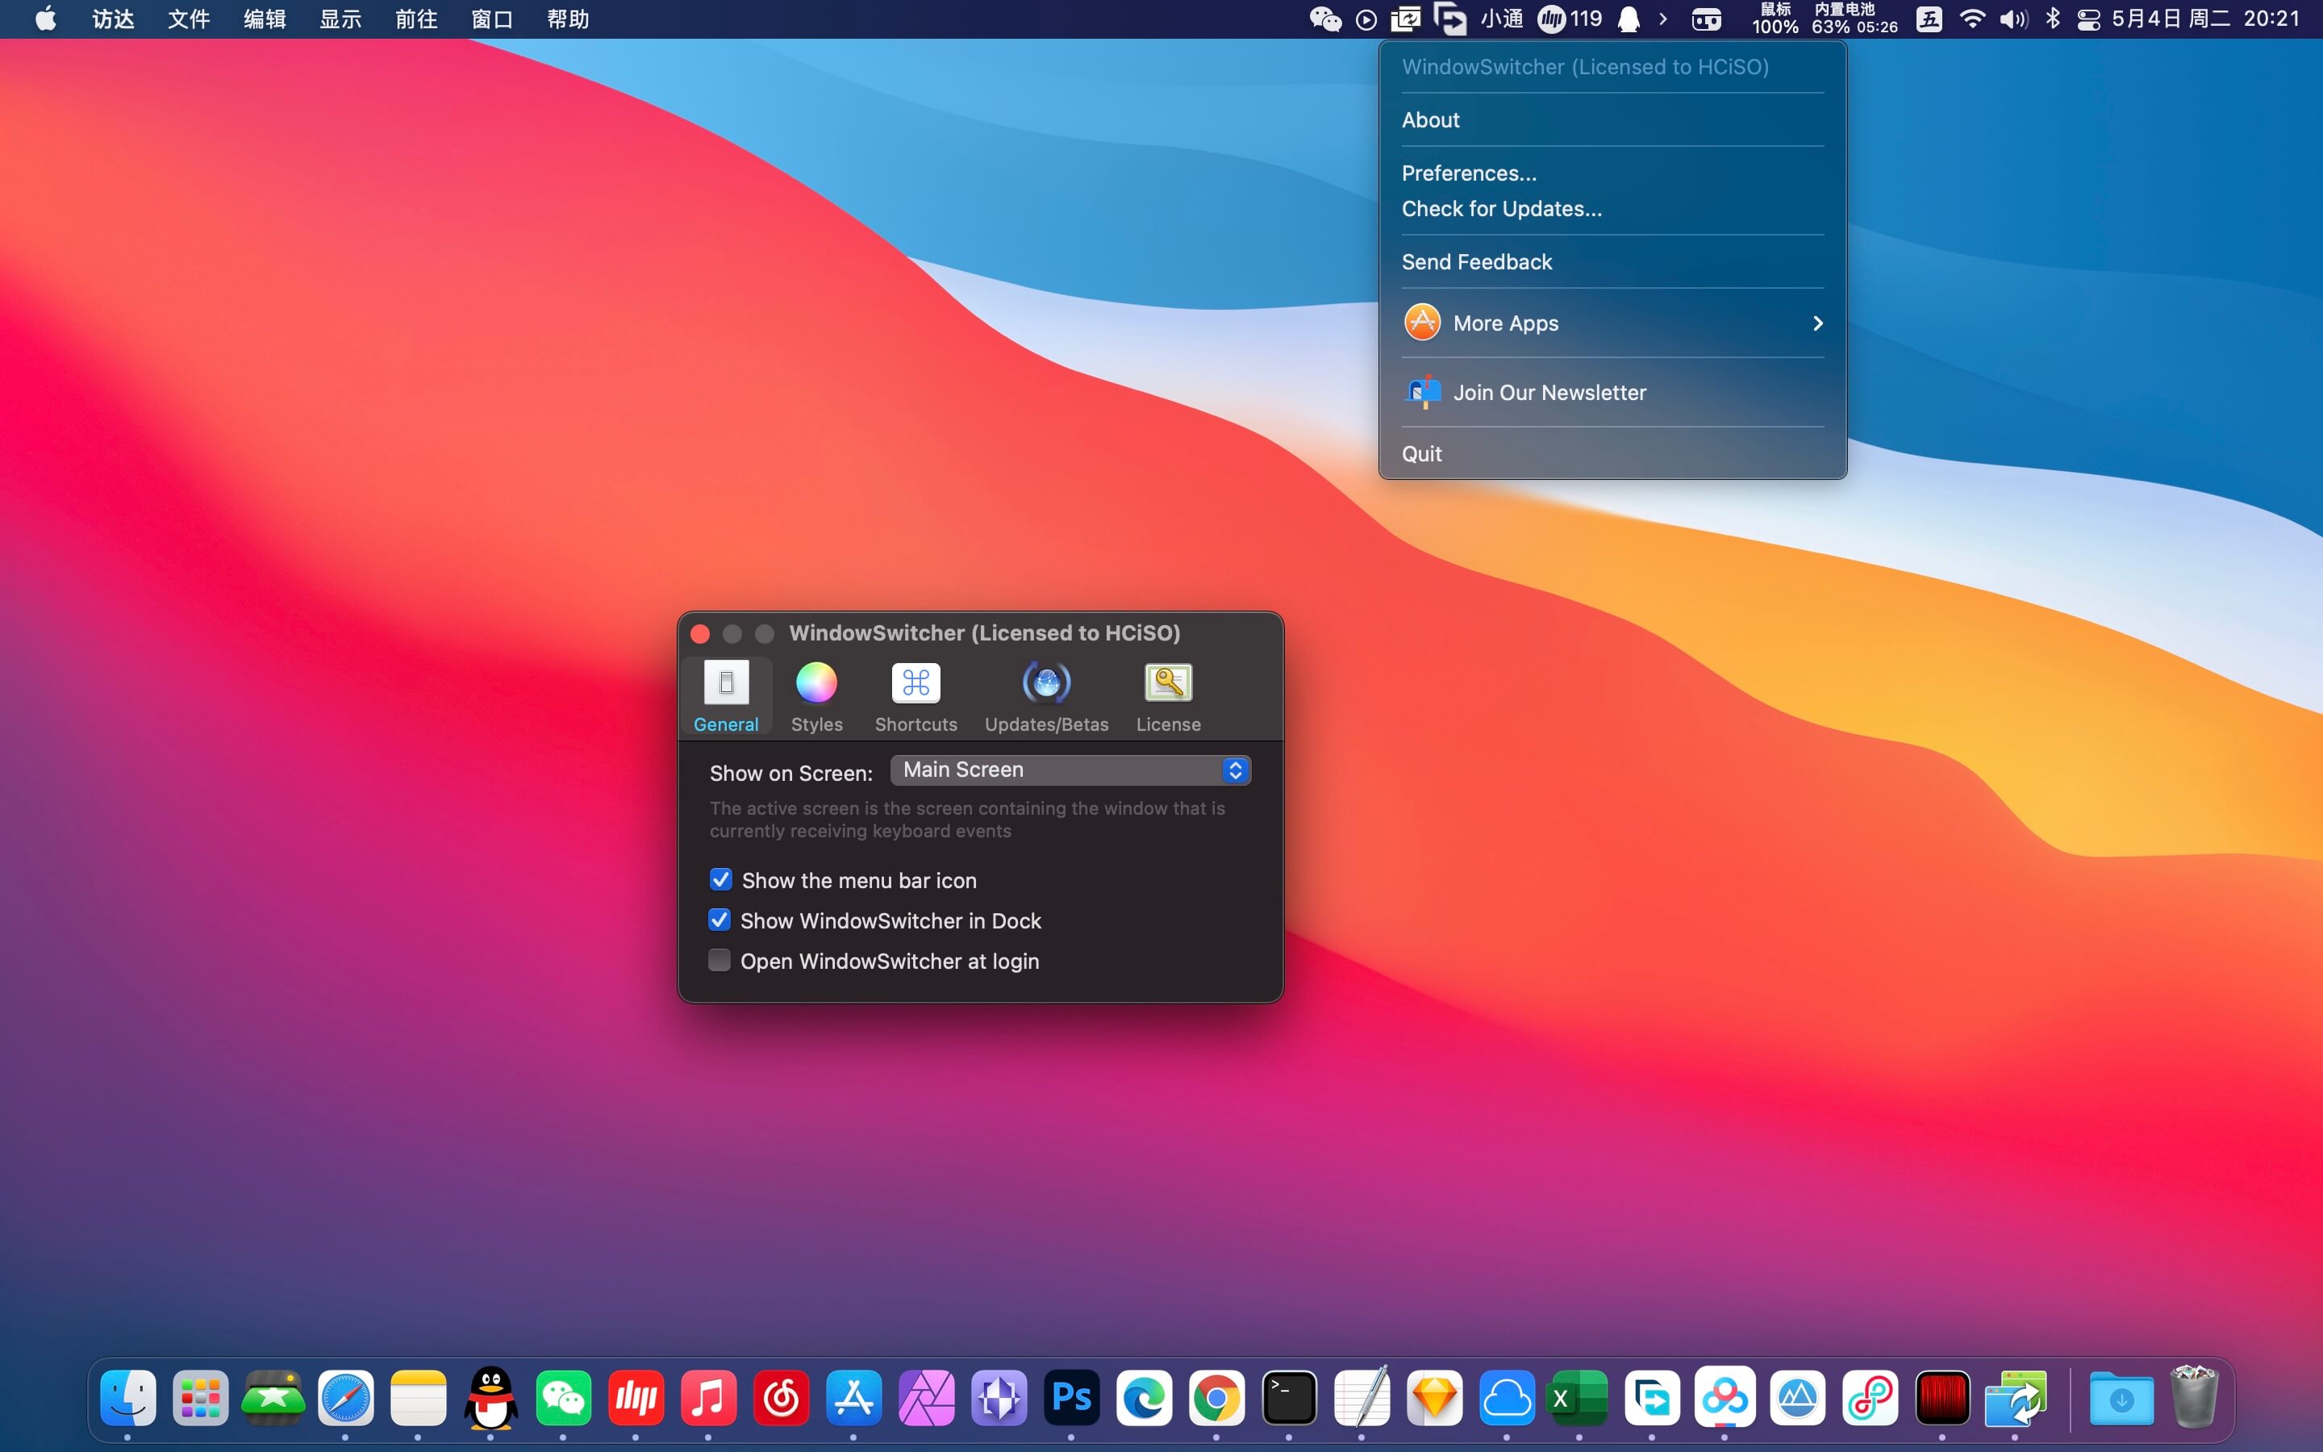Open Notes from the Dock
The image size is (2323, 1452).
point(419,1397)
